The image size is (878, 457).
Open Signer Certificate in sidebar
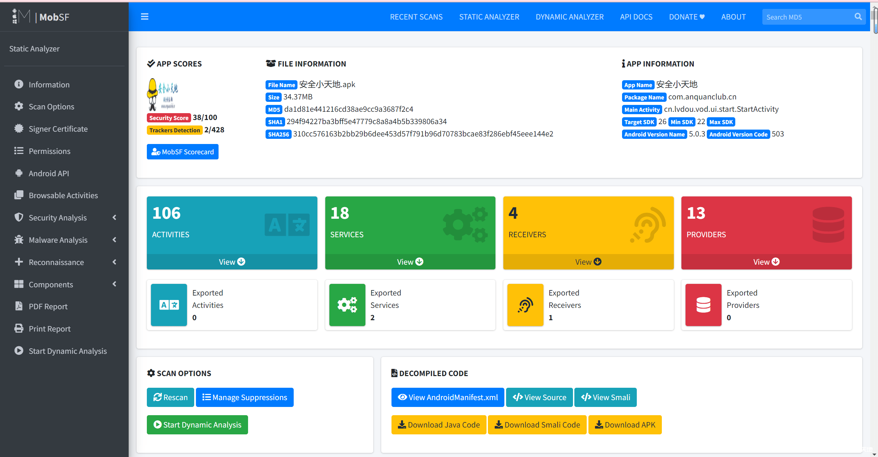[58, 129]
